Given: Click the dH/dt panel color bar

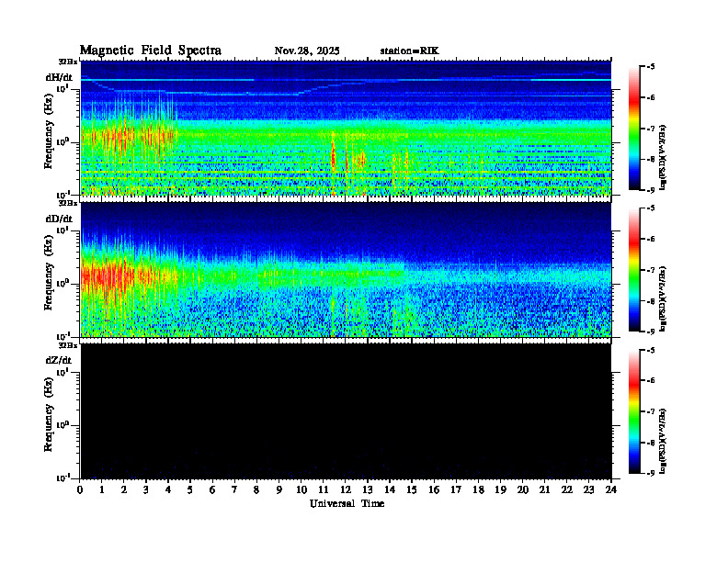Looking at the screenshot, I should [x=634, y=129].
